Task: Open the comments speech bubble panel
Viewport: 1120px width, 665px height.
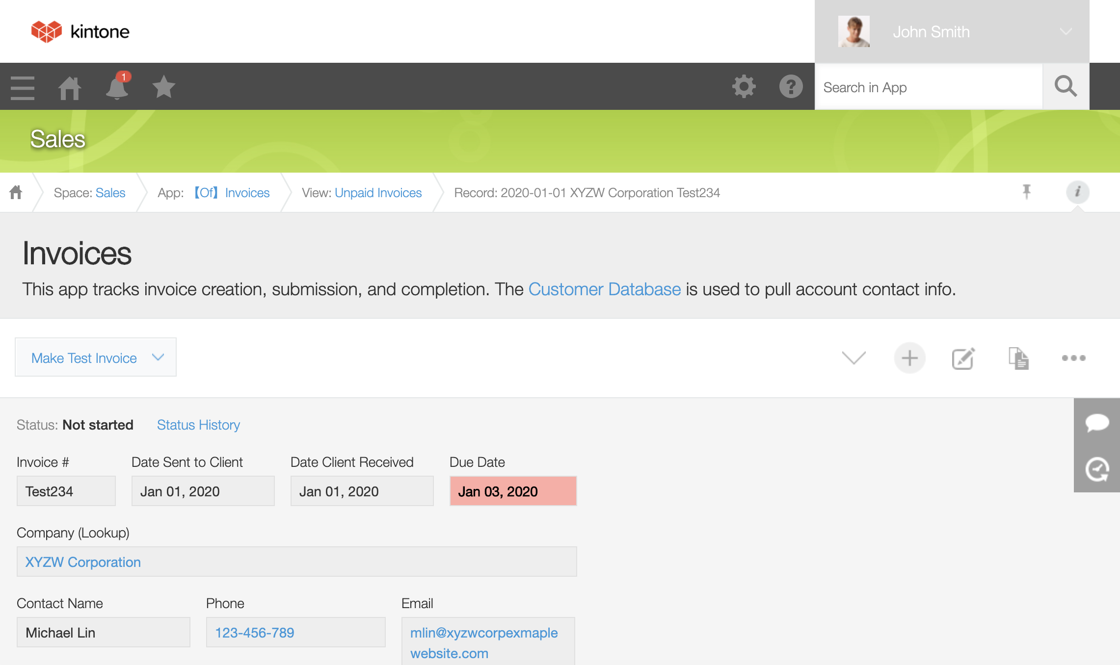Action: point(1097,422)
